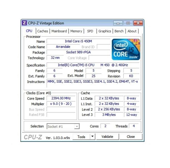Minimize the CPU-Z Vintage Edition window
170x168 pixels.
(x=118, y=23)
